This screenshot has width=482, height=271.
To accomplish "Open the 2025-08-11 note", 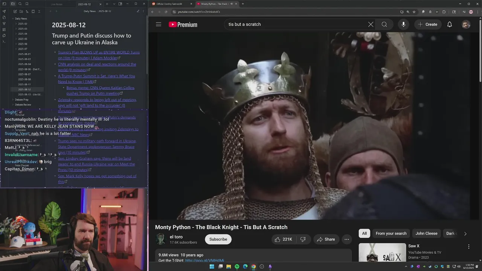I will (x=24, y=84).
